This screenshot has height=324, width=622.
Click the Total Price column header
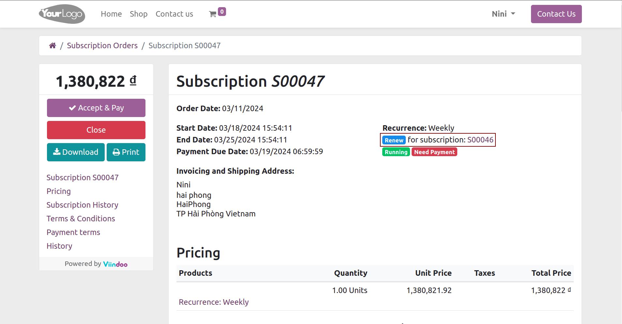click(551, 273)
